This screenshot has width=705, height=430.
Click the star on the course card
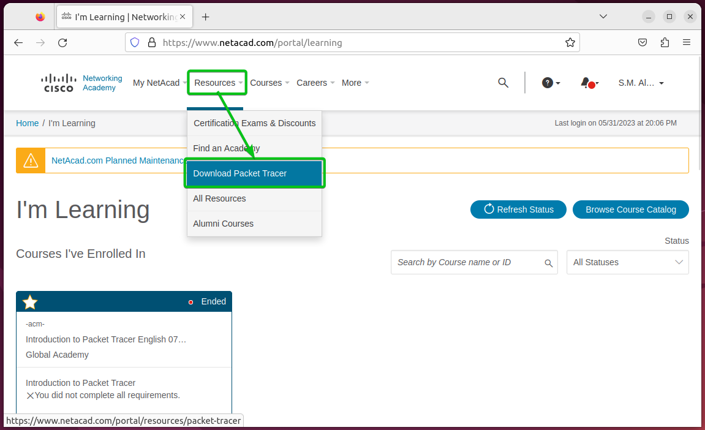(x=30, y=302)
